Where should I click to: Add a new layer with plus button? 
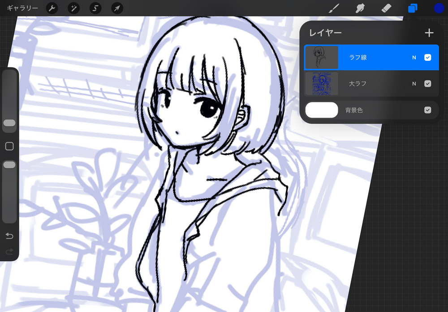429,33
